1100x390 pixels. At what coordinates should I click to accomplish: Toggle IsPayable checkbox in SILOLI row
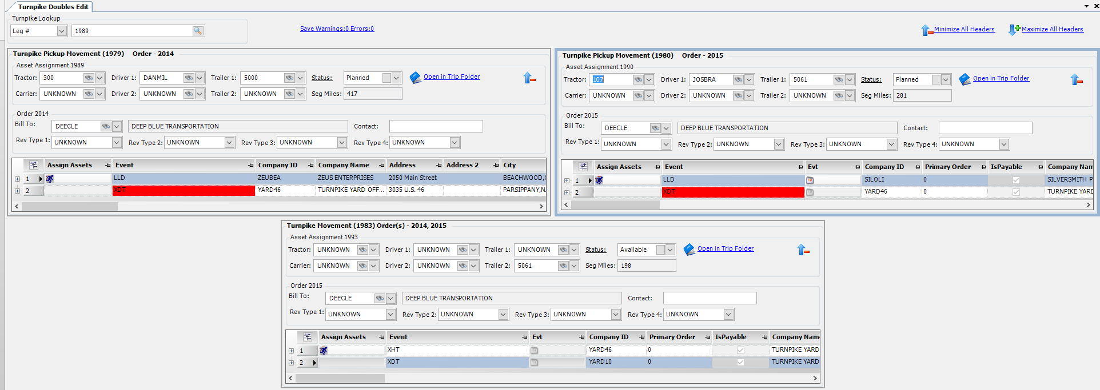(1016, 180)
